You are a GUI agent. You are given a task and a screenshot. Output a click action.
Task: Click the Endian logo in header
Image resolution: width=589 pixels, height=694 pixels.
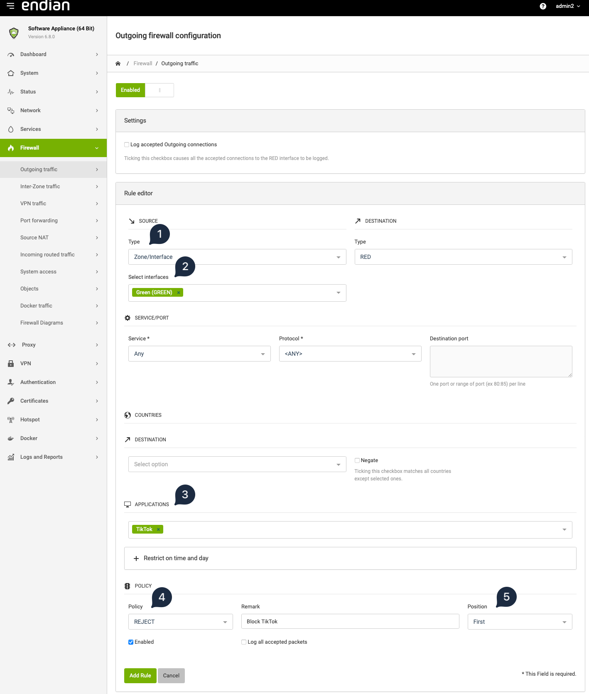click(46, 6)
